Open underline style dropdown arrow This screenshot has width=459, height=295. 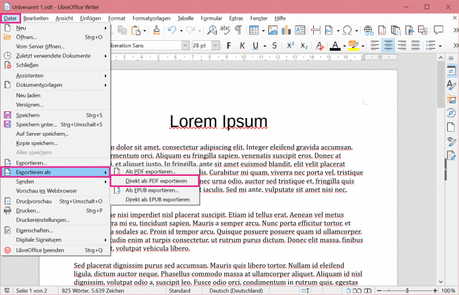click(265, 46)
